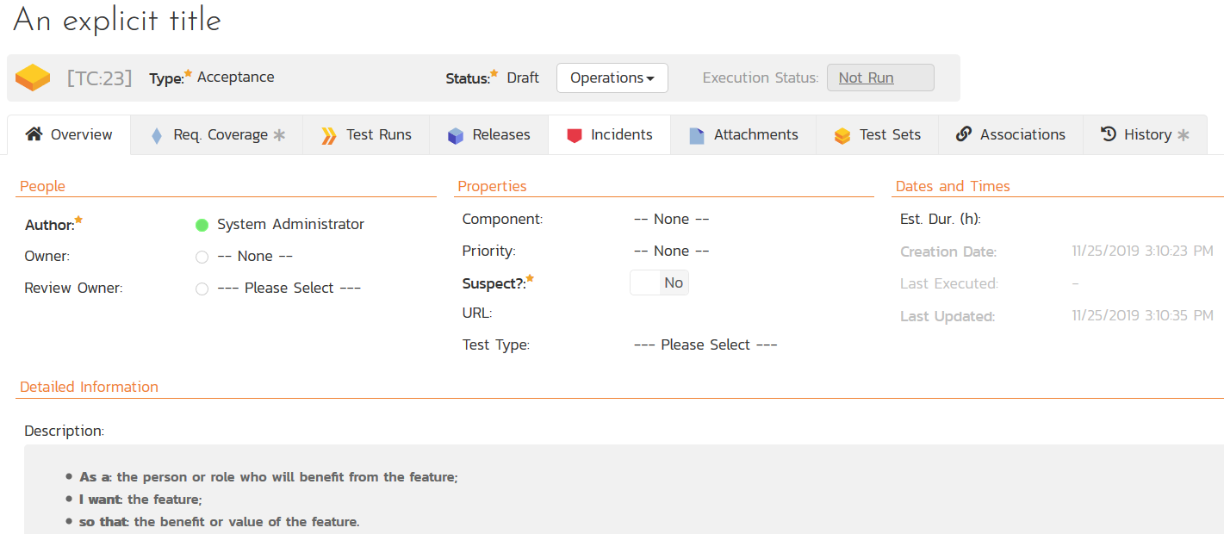Toggle the Suspect? switch showing No

[659, 283]
